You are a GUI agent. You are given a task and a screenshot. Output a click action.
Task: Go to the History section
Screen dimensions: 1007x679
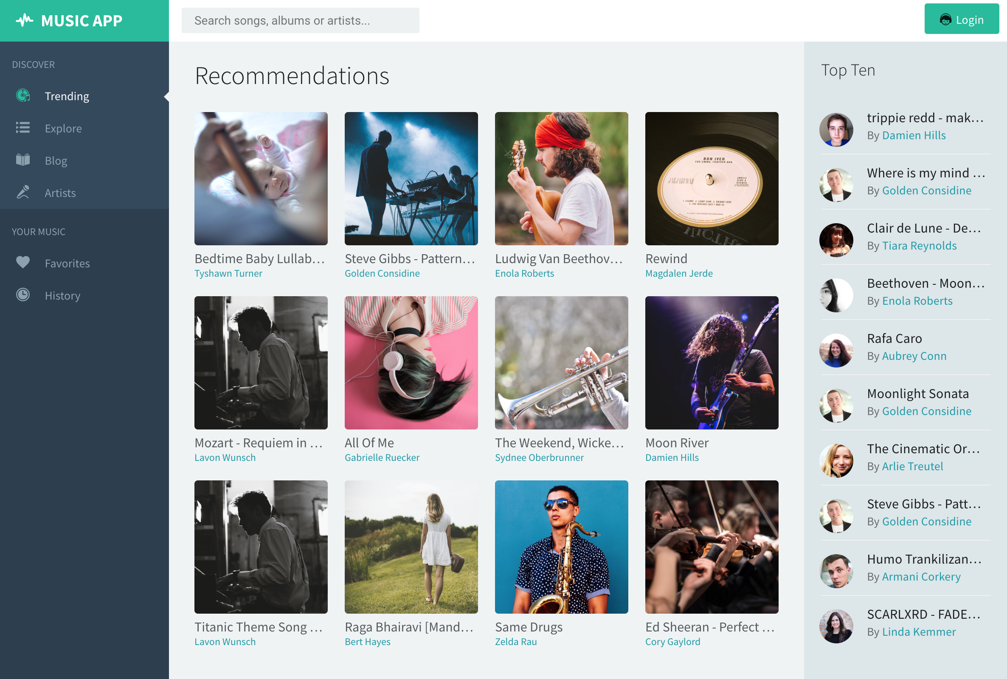coord(62,296)
